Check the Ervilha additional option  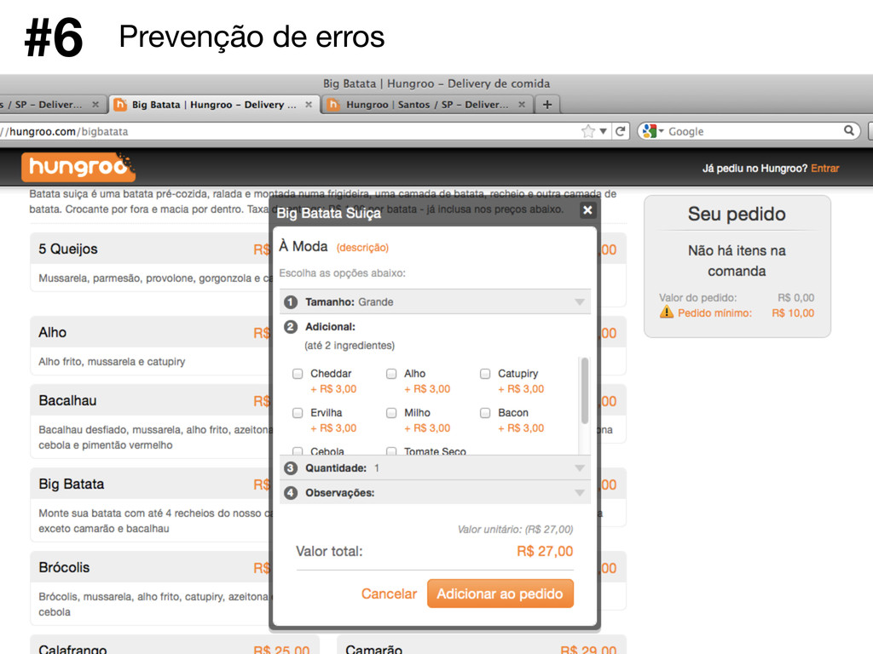tap(298, 413)
